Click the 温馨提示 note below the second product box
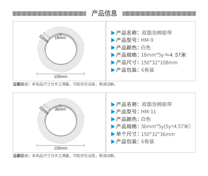The height and width of the screenshot is (176, 208). pyautogui.click(x=64, y=156)
